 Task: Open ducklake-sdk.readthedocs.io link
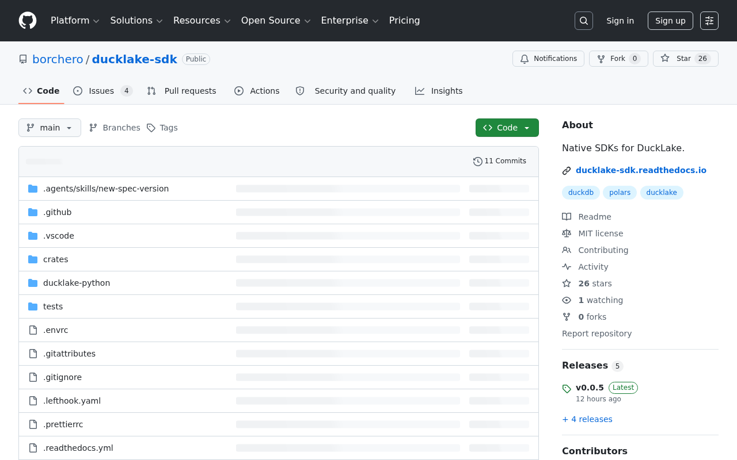(x=641, y=170)
